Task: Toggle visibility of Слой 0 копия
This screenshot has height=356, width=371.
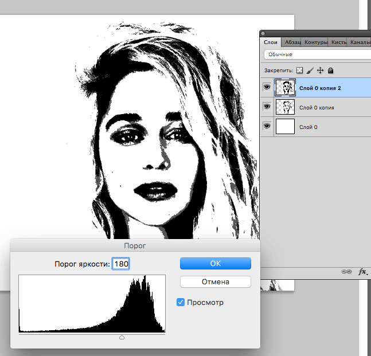Action: (267, 107)
